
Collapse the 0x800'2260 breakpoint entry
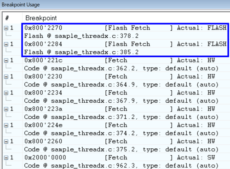coord(6,142)
